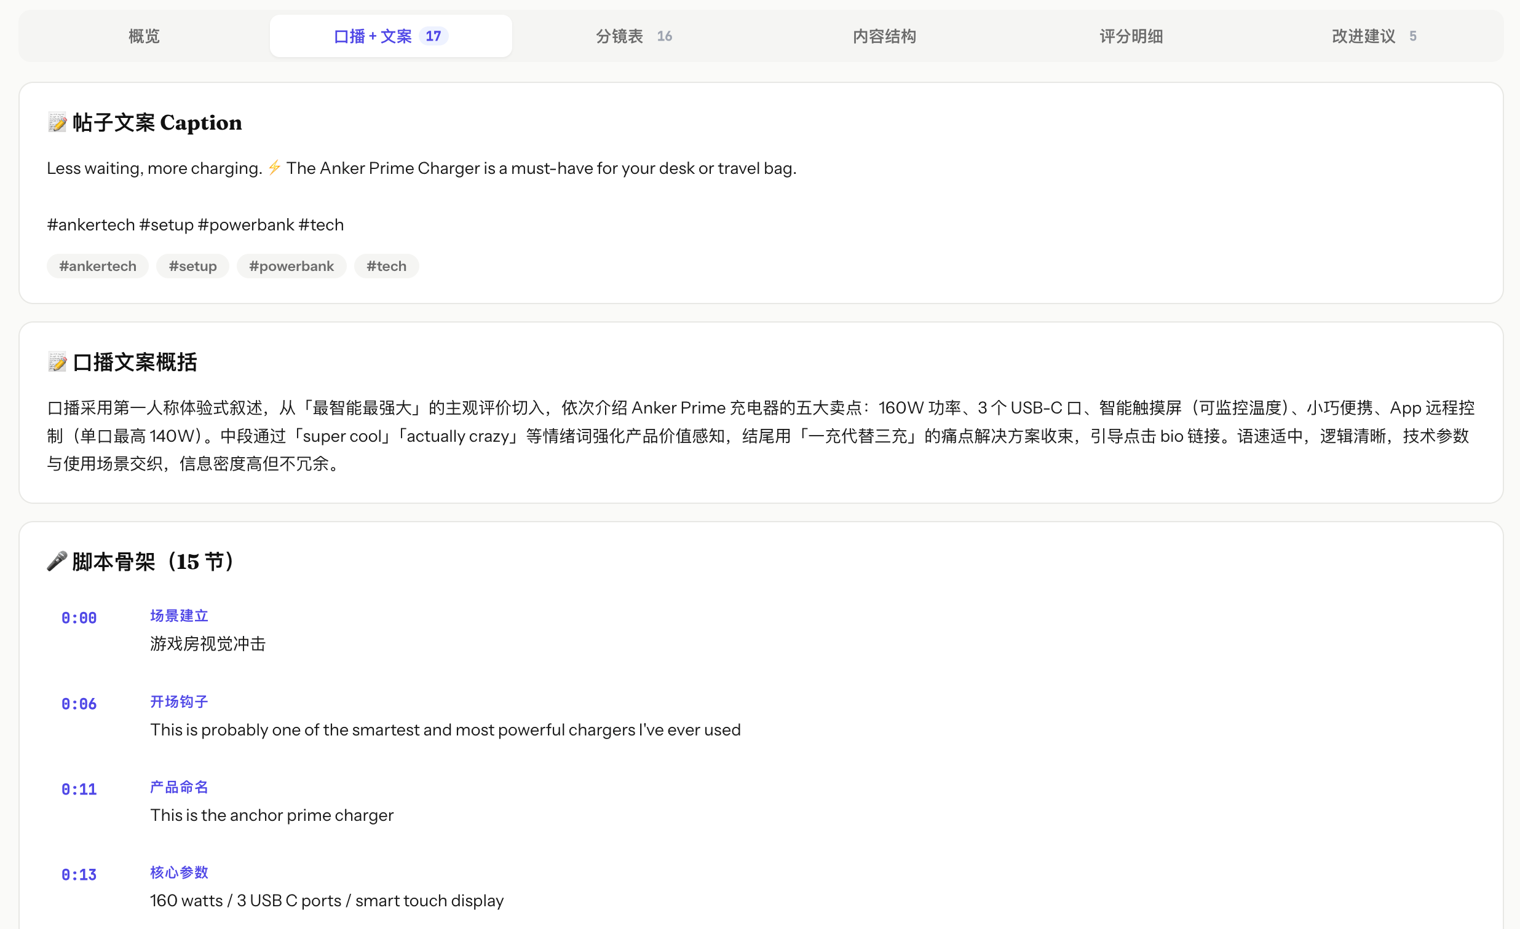
Task: Click the 产品命名 section label
Action: tap(179, 787)
